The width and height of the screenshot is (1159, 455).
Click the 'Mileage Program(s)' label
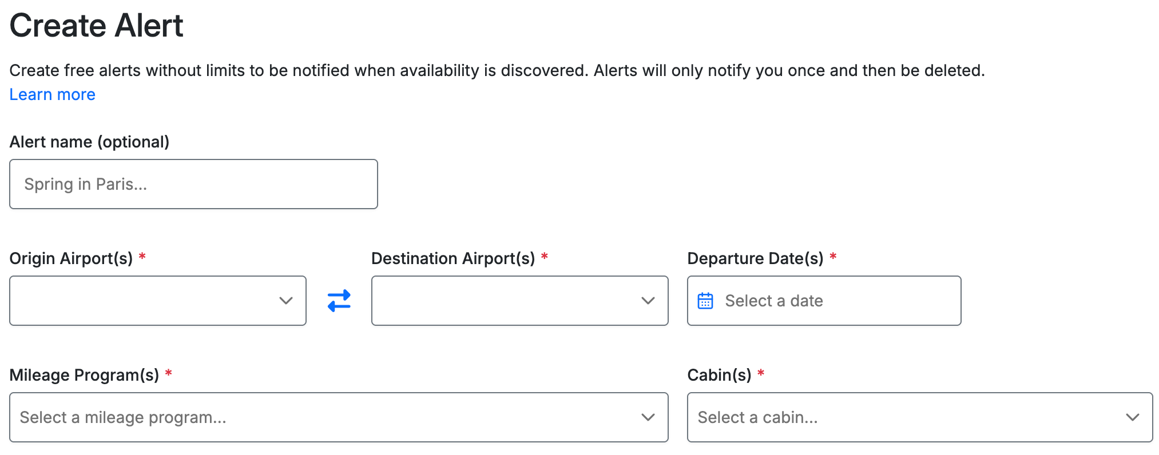(84, 375)
